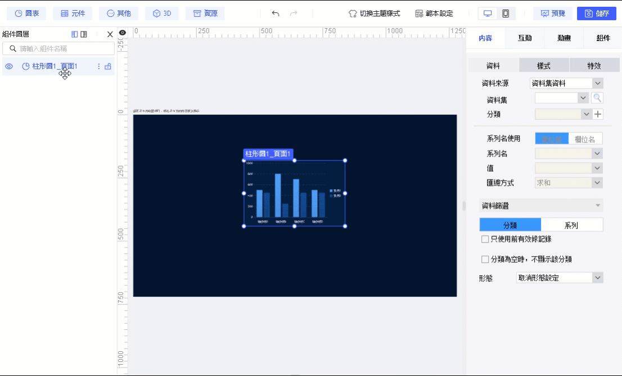Open the 匯總方式 dropdown

(x=569, y=182)
